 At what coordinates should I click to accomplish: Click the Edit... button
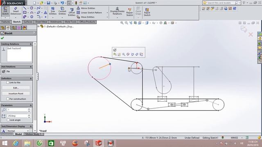(16, 88)
